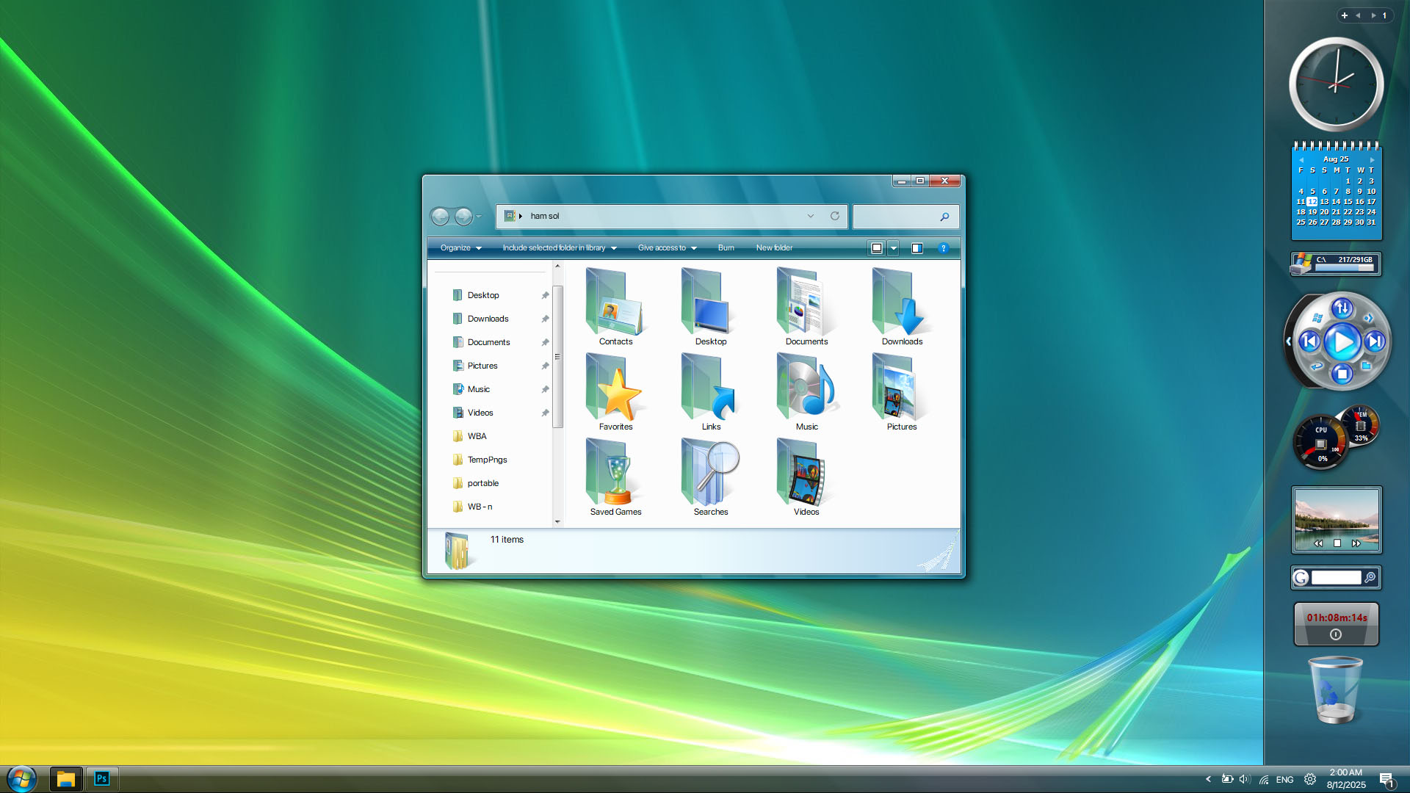Click the address bar refresh icon

click(835, 216)
